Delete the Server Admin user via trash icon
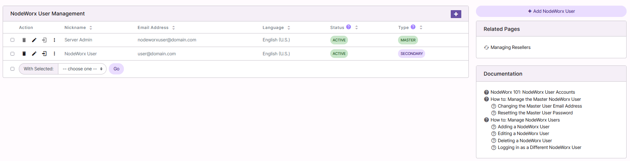630x161 pixels. tap(24, 40)
